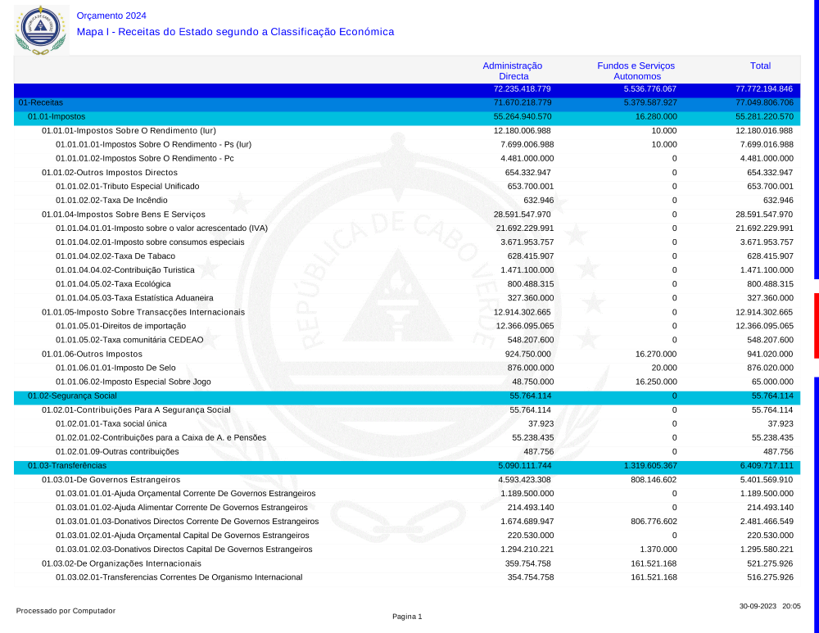This screenshot has height=633, width=819.
Task: Select the '01.01.05.02-Taxa comunitária CEDEAO' entry
Action: [x=129, y=340]
